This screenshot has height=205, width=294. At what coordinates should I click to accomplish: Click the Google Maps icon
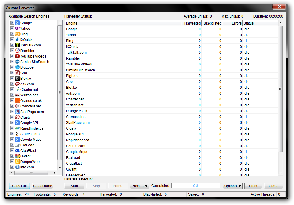pos(17,139)
